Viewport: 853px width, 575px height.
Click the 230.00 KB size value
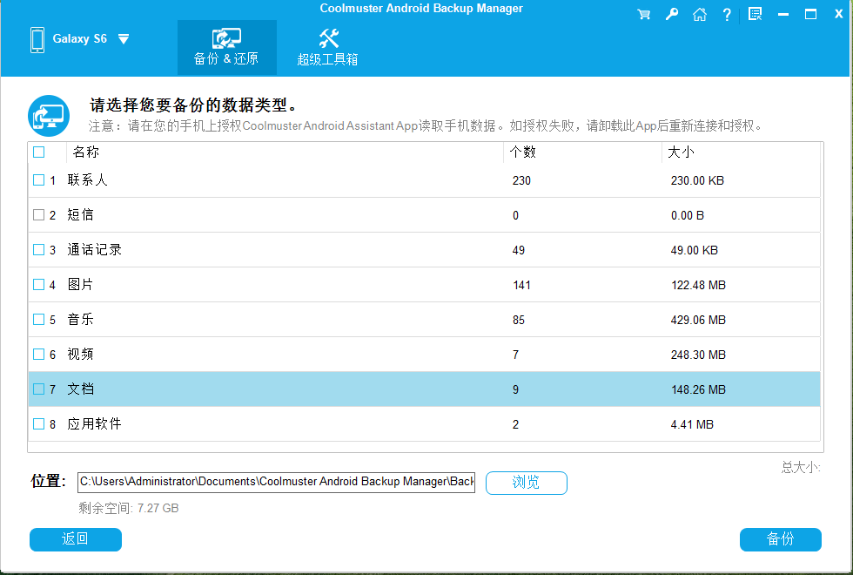point(697,181)
